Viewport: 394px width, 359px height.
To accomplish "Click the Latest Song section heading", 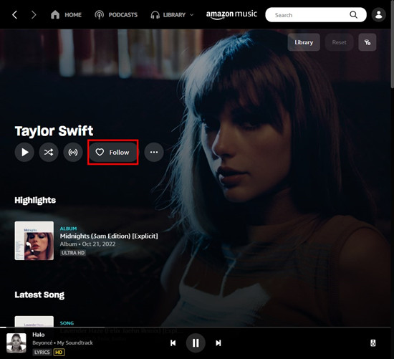I will coord(39,295).
